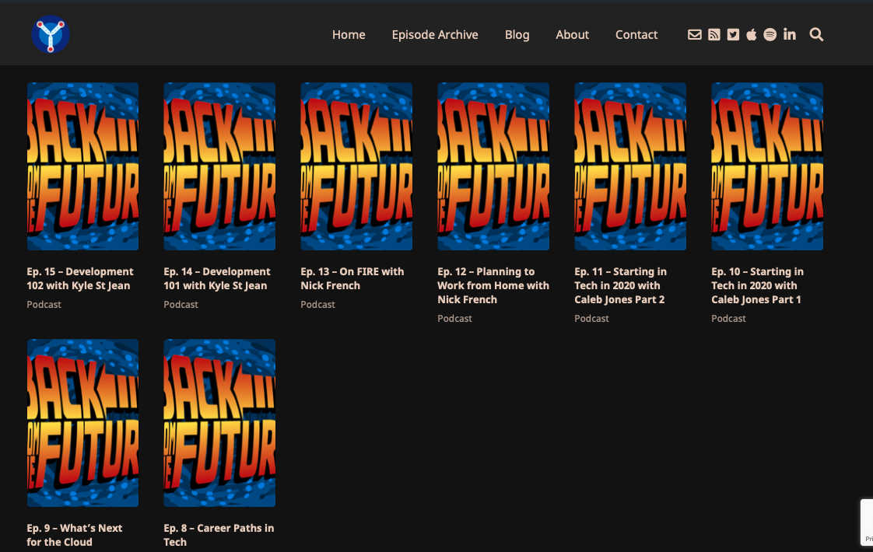
Task: Click the Ep. 8 Career Paths artwork thumbnail
Action: [x=219, y=422]
